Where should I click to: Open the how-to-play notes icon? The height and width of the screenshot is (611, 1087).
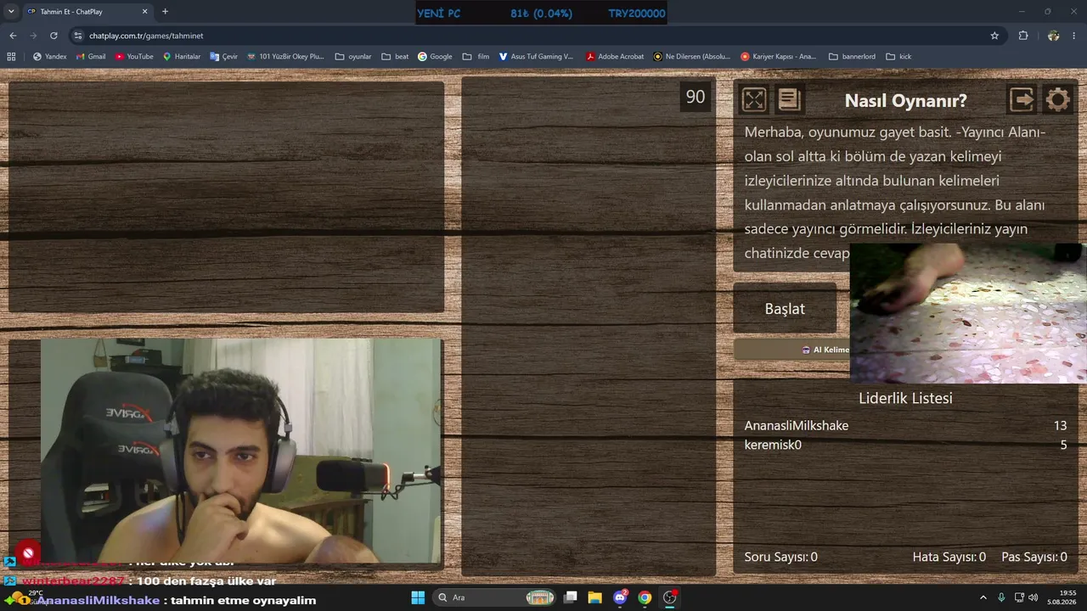(x=790, y=100)
